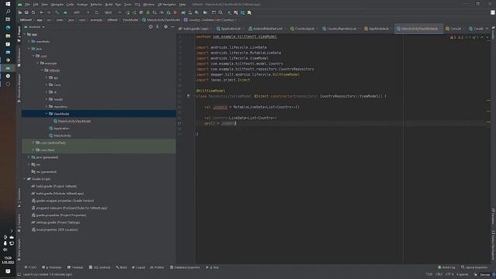Toggle the Project side tool window tab

[19, 34]
